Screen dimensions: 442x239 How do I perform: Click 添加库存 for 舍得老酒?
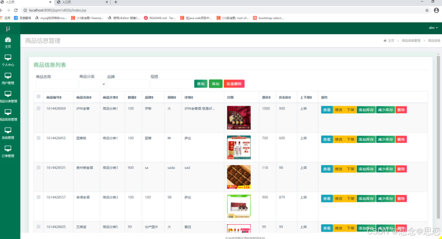tap(366, 199)
